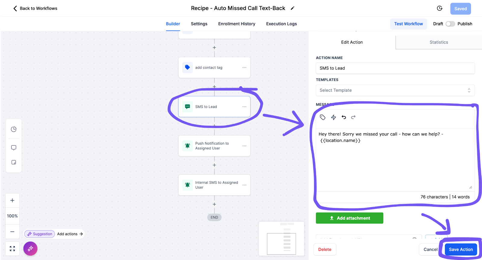Viewport: 482px width, 260px height.
Task: Click the Add attachment button
Action: (x=349, y=218)
